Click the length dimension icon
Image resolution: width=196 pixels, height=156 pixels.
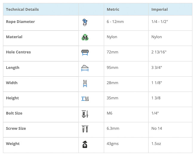pos(85,68)
